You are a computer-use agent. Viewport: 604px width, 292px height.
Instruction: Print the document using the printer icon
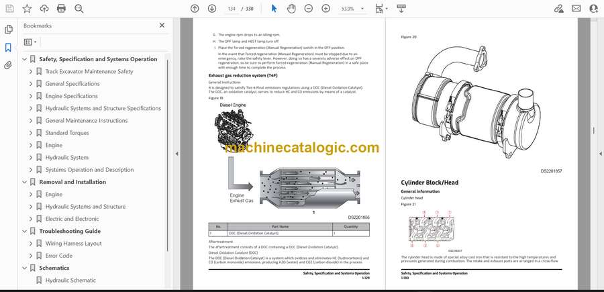click(x=61, y=9)
